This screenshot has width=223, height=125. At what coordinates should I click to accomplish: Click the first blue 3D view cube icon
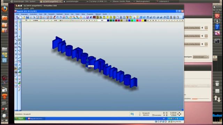point(141,17)
